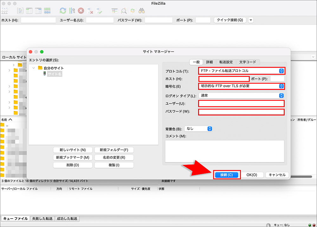Image resolution: width=317 pixels, height=227 pixels.
Task: Open the quick connect history dropdown arrow
Action: pos(251,20)
